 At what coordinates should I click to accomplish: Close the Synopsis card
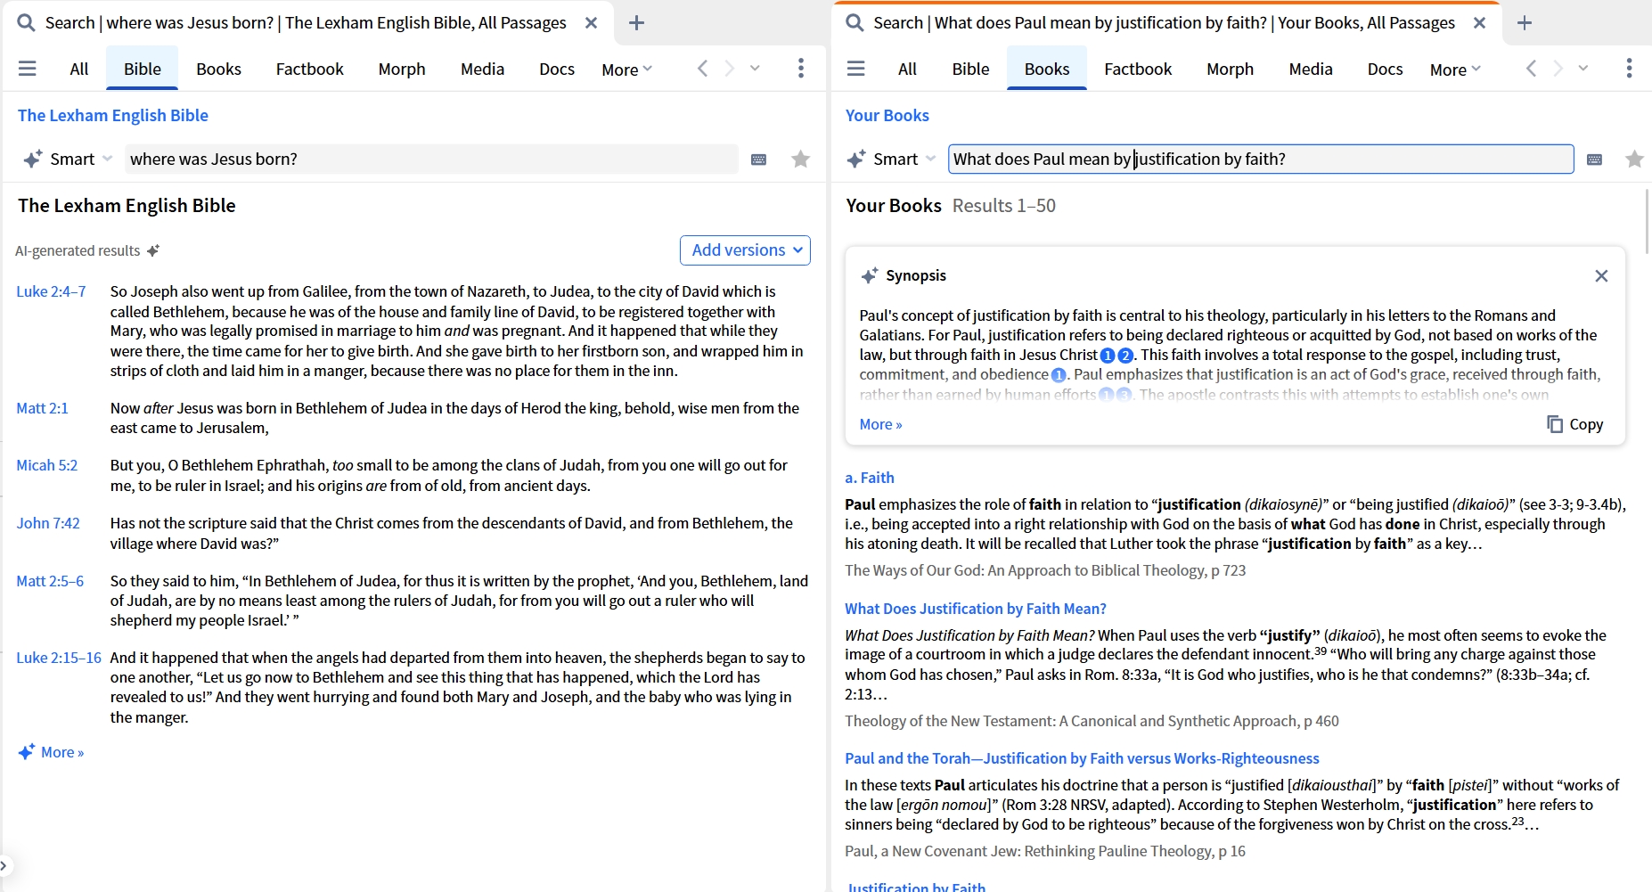(x=1601, y=276)
